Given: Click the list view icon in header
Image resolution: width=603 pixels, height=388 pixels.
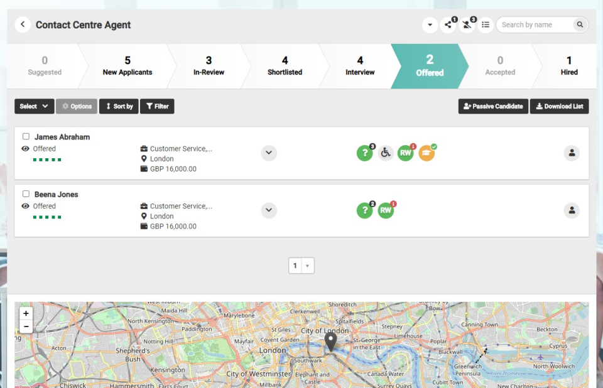Looking at the screenshot, I should pyautogui.click(x=486, y=25).
